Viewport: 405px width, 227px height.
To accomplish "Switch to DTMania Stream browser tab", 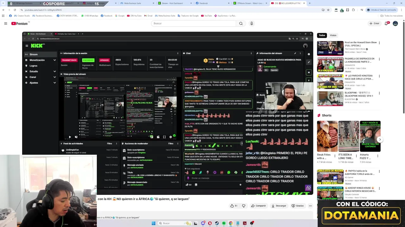I will tap(250, 3).
